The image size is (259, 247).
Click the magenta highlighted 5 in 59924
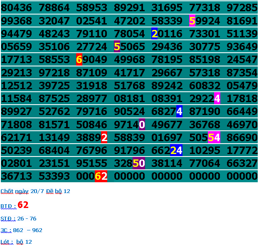coord(192,21)
